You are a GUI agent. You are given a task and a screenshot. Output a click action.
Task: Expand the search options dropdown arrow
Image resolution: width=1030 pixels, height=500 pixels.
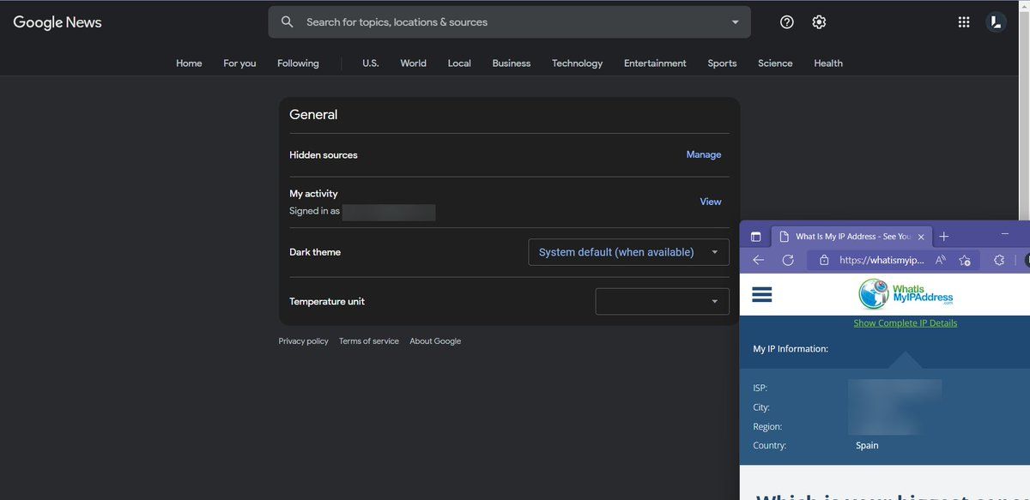coord(735,22)
